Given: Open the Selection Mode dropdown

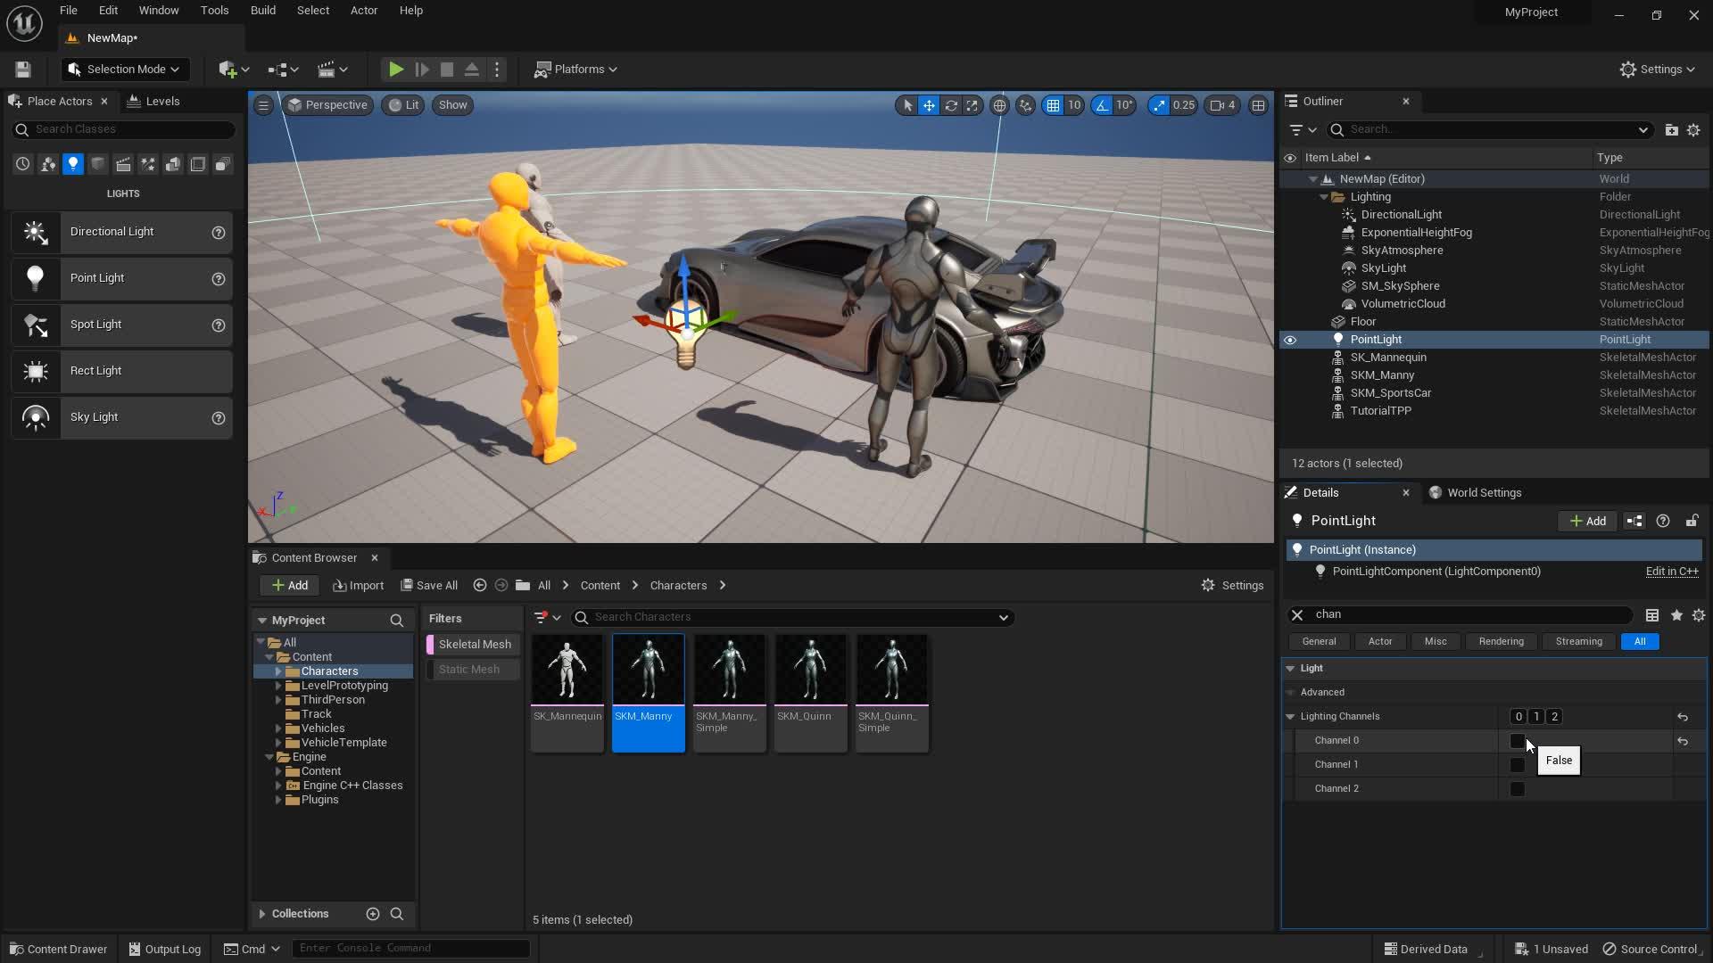Looking at the screenshot, I should click(124, 70).
